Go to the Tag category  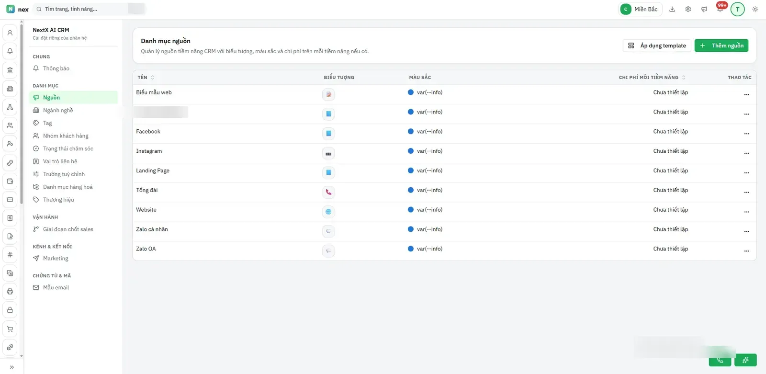[73, 123]
